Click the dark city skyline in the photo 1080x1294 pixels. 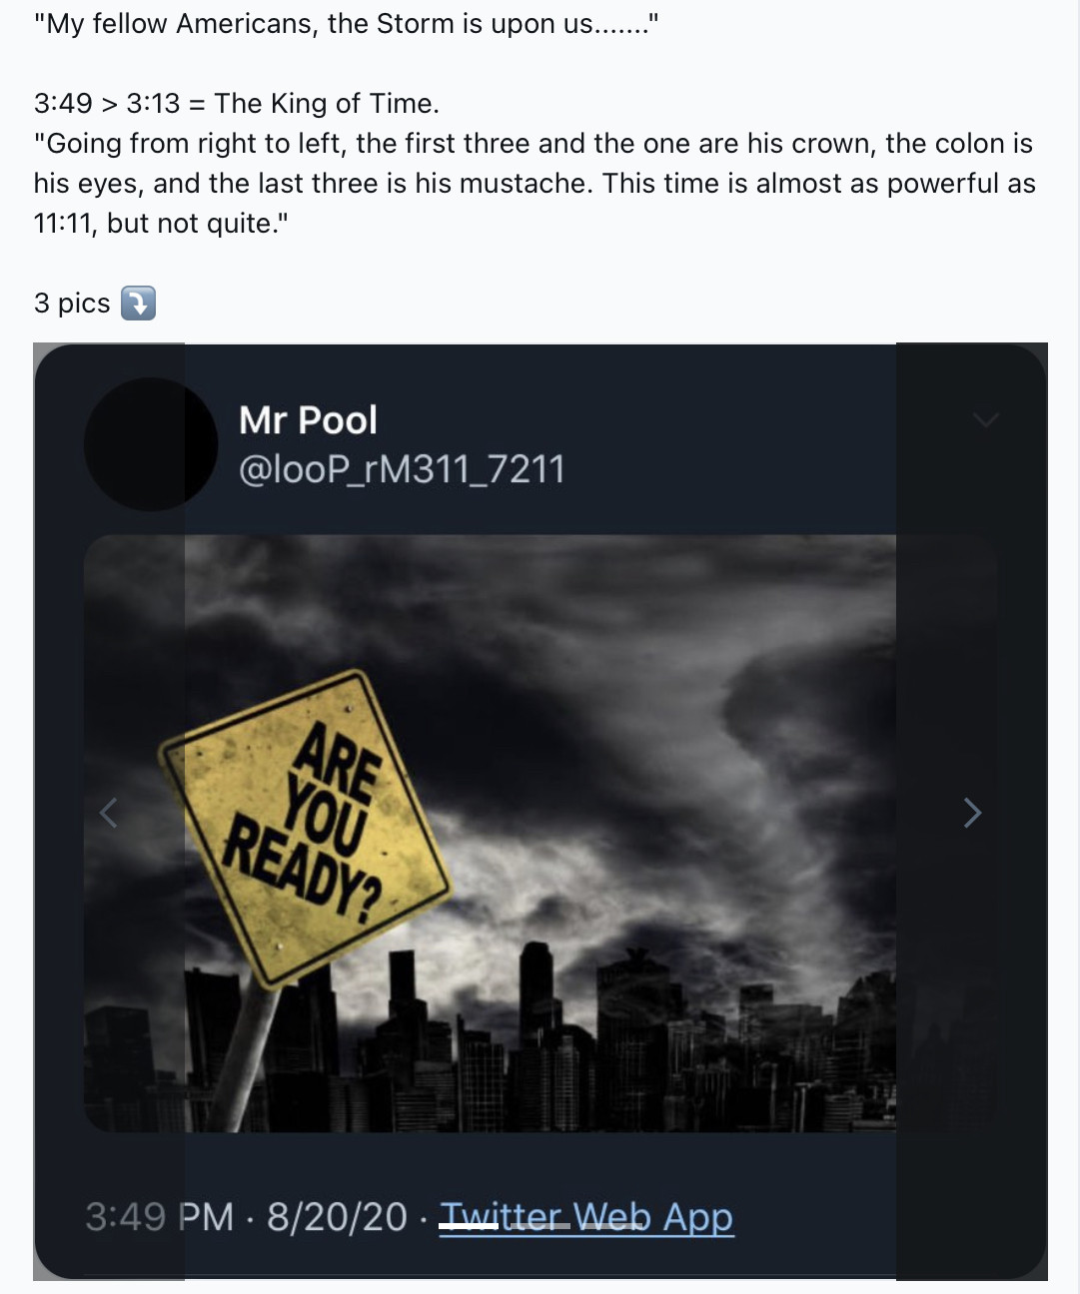point(599,1038)
